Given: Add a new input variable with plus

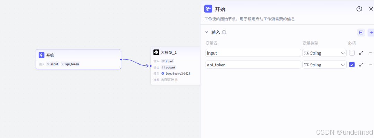Looking at the screenshot, I should 371,32.
